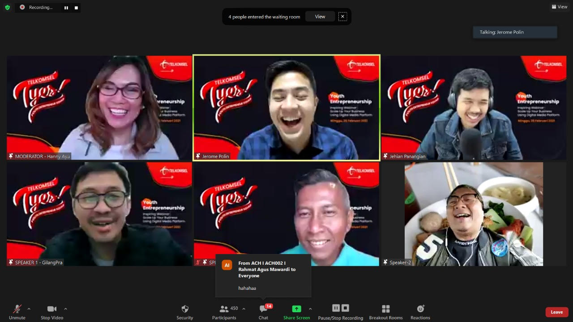Expand audio options next to Unmute
Screen dimensions: 573x322
pos(29,309)
